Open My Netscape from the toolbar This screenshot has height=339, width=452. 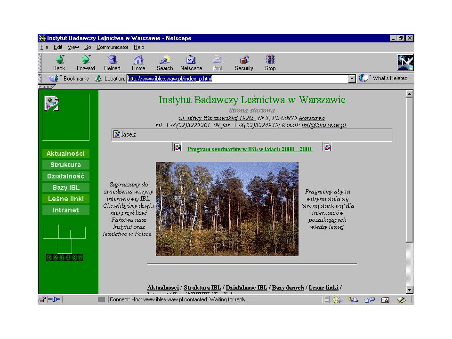(x=191, y=63)
